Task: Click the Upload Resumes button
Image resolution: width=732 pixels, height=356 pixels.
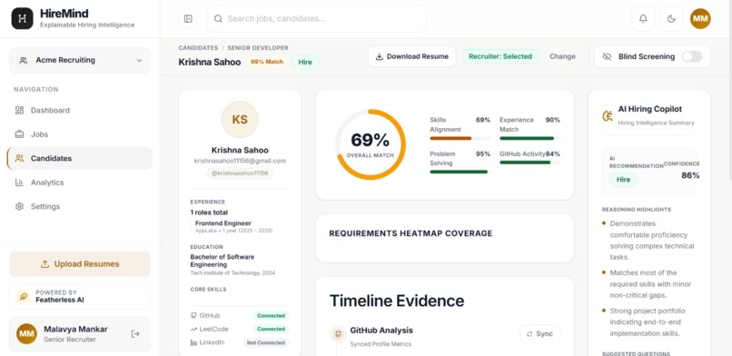Action: (x=80, y=264)
